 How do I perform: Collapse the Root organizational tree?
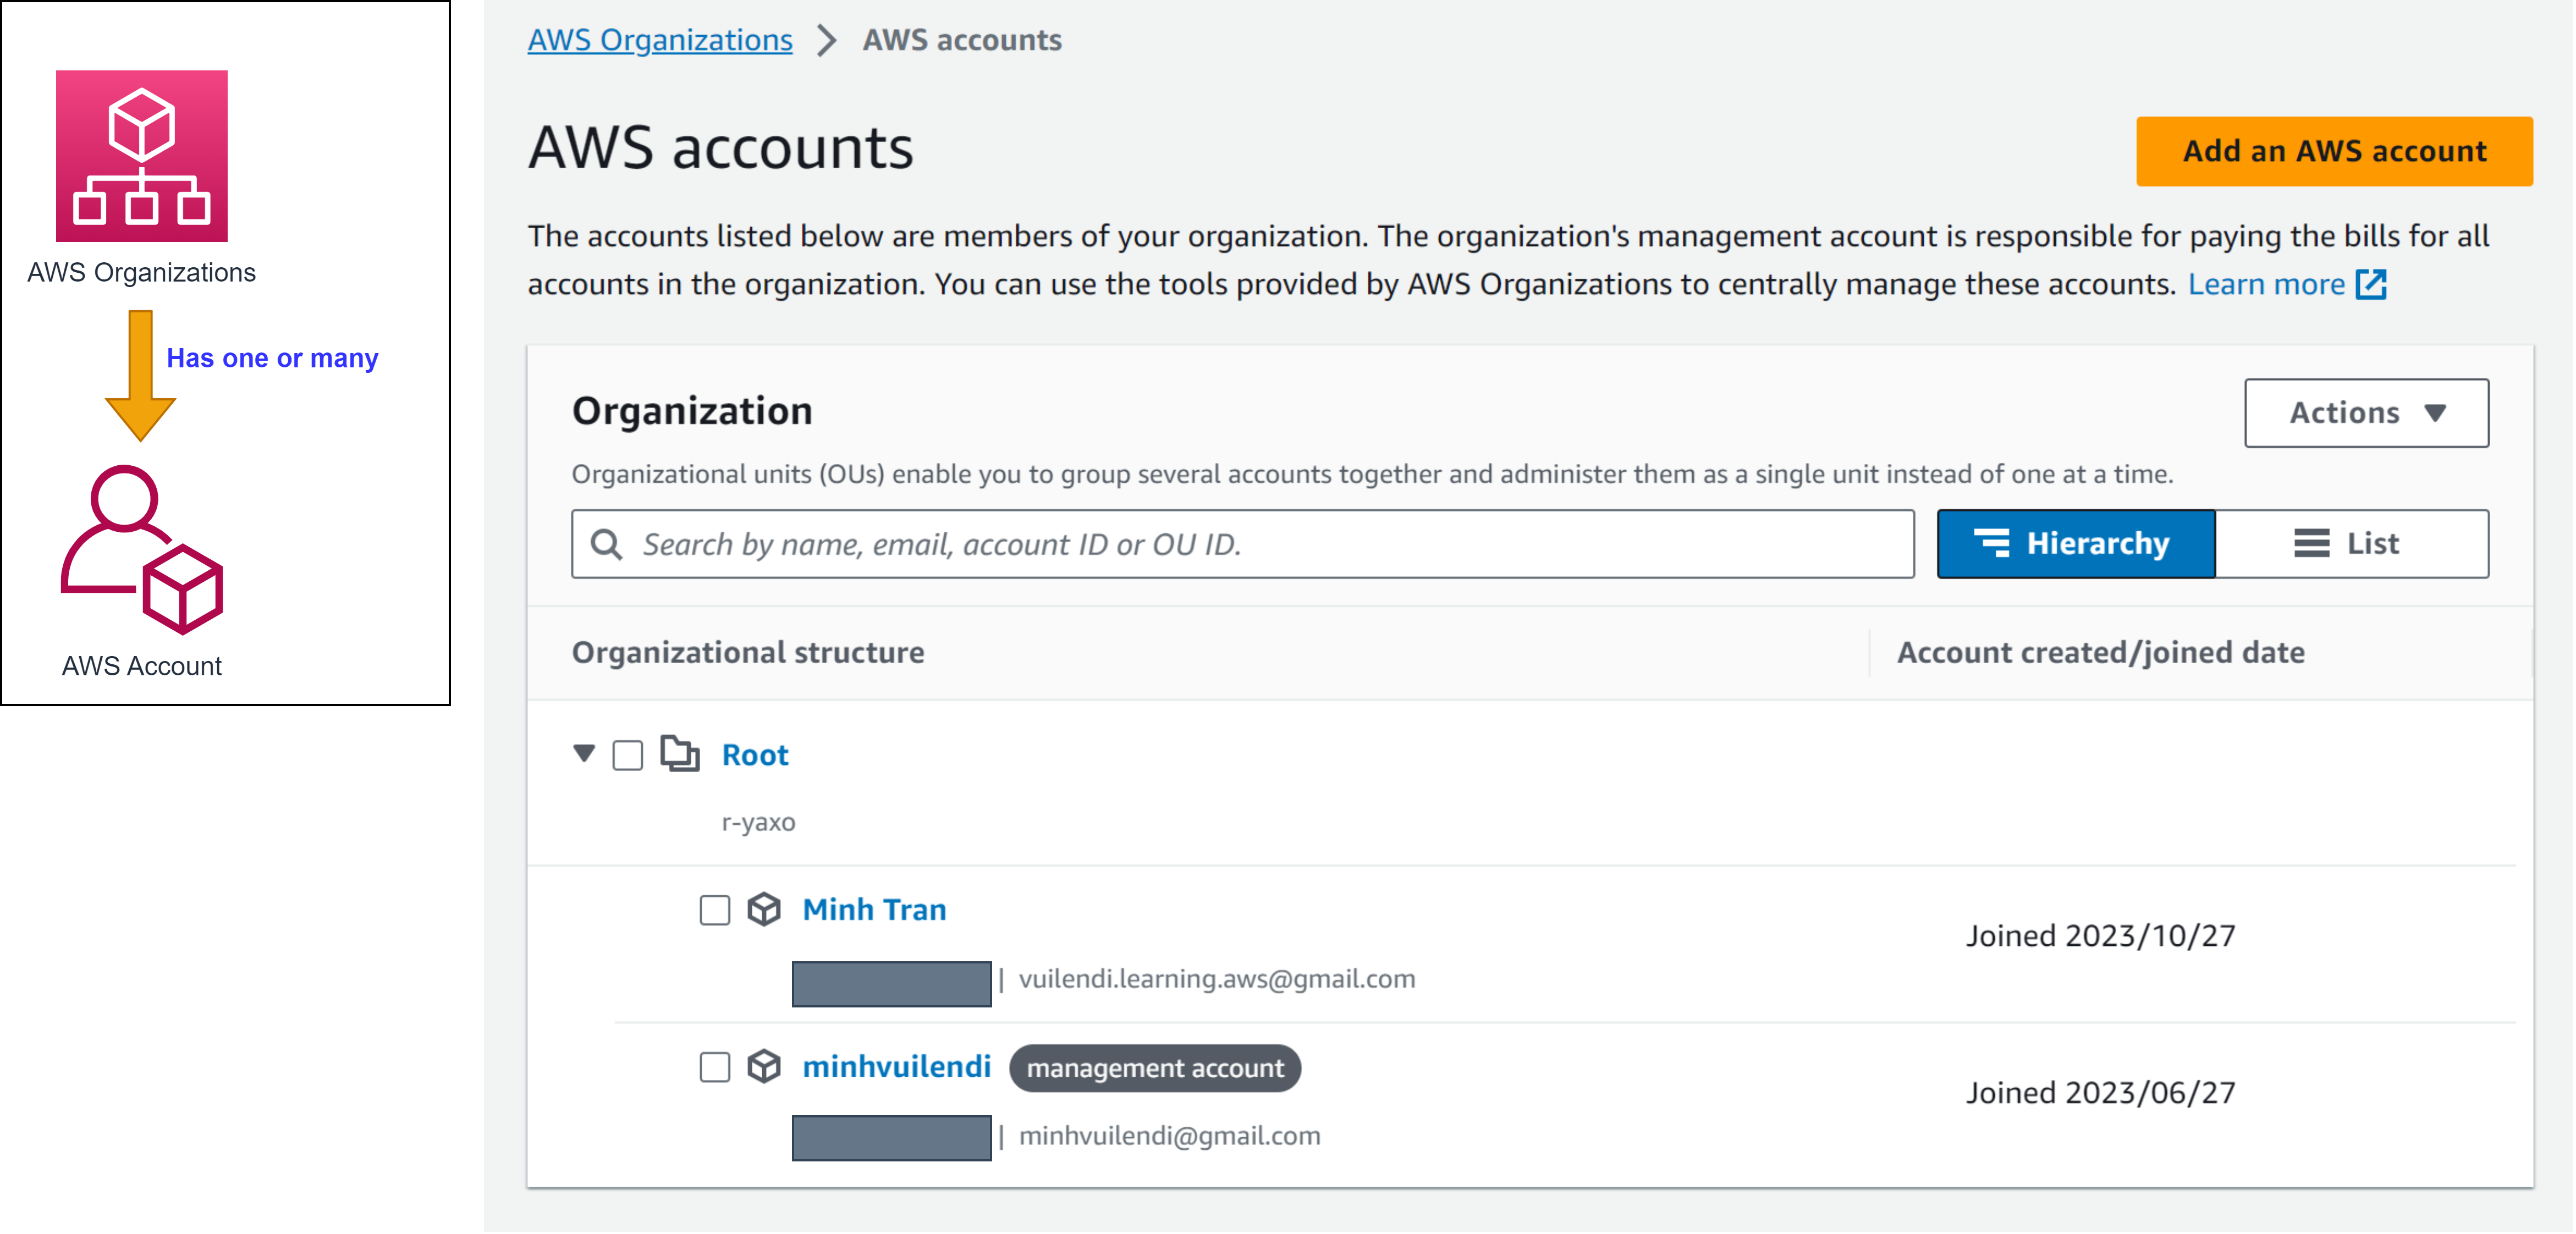click(583, 755)
